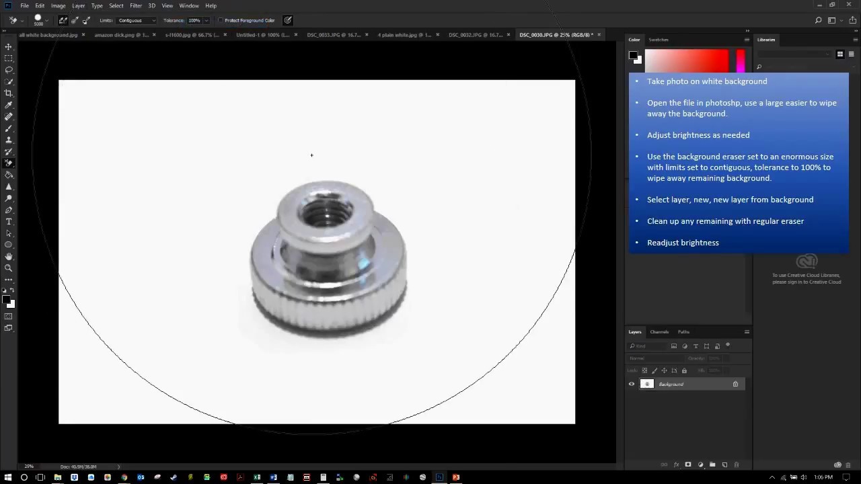Select the Dodge tool
861x484 pixels.
tap(9, 198)
